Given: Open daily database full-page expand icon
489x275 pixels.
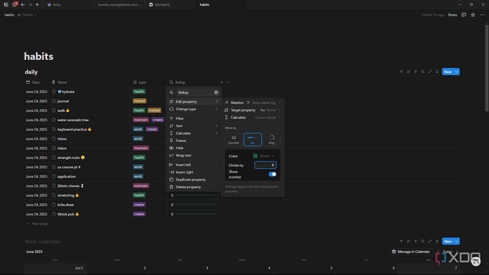Looking at the screenshot, I should click(430, 72).
